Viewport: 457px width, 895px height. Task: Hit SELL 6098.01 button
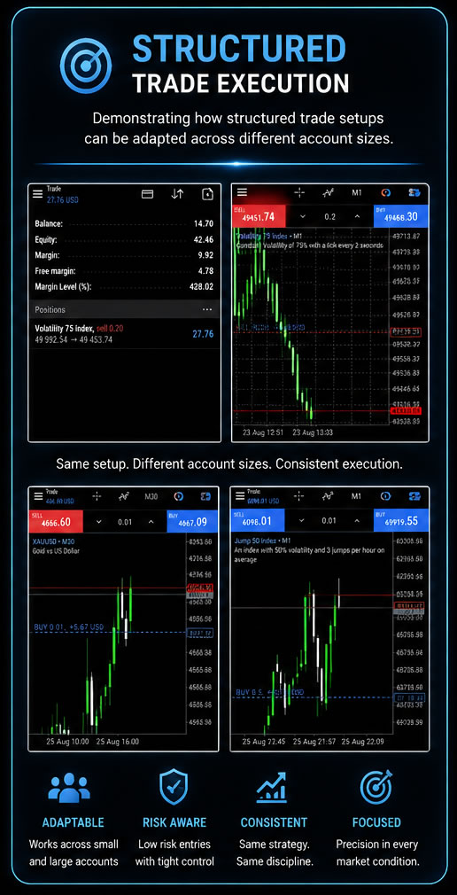coord(258,520)
